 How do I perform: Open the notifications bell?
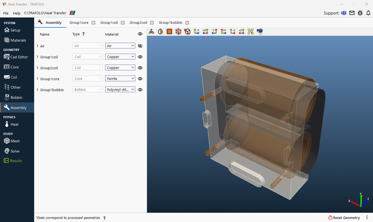pyautogui.click(x=368, y=13)
